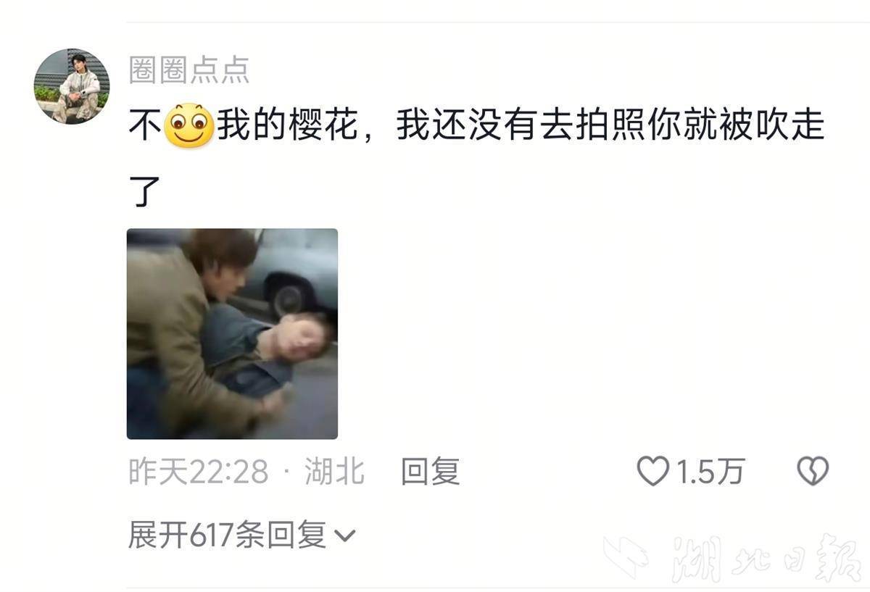870x592 pixels.
Task: Click the 昨天22:28 timestamp
Action: pyautogui.click(x=199, y=472)
